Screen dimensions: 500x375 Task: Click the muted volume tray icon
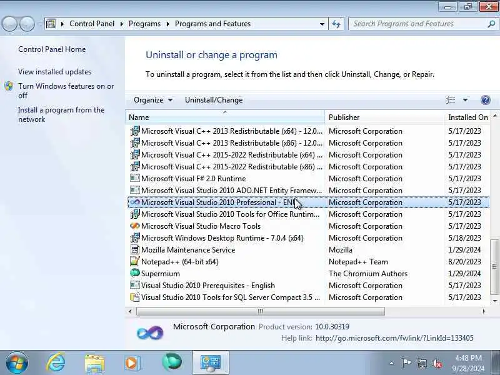[437, 363]
